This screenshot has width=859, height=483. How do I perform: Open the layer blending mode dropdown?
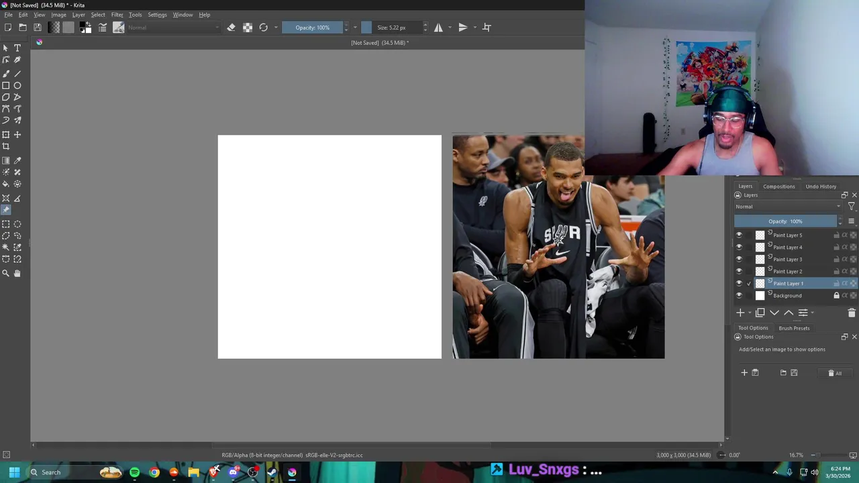click(788, 207)
